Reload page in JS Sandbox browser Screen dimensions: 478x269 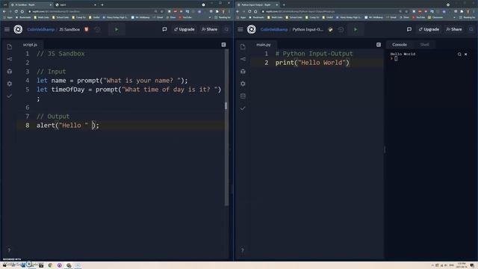click(x=16, y=11)
